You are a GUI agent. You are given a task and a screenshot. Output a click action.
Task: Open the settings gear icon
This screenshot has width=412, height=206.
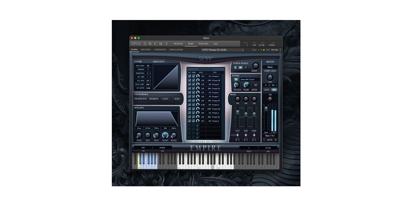[150, 44]
